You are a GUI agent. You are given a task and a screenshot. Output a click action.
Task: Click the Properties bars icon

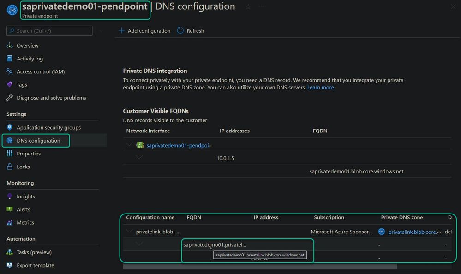click(x=10, y=154)
